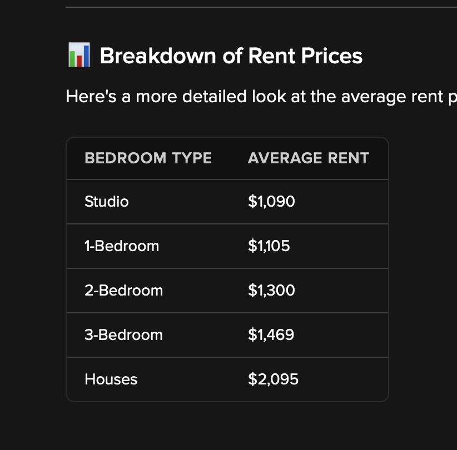
Task: Click the $1,090 rent value
Action: tap(271, 202)
